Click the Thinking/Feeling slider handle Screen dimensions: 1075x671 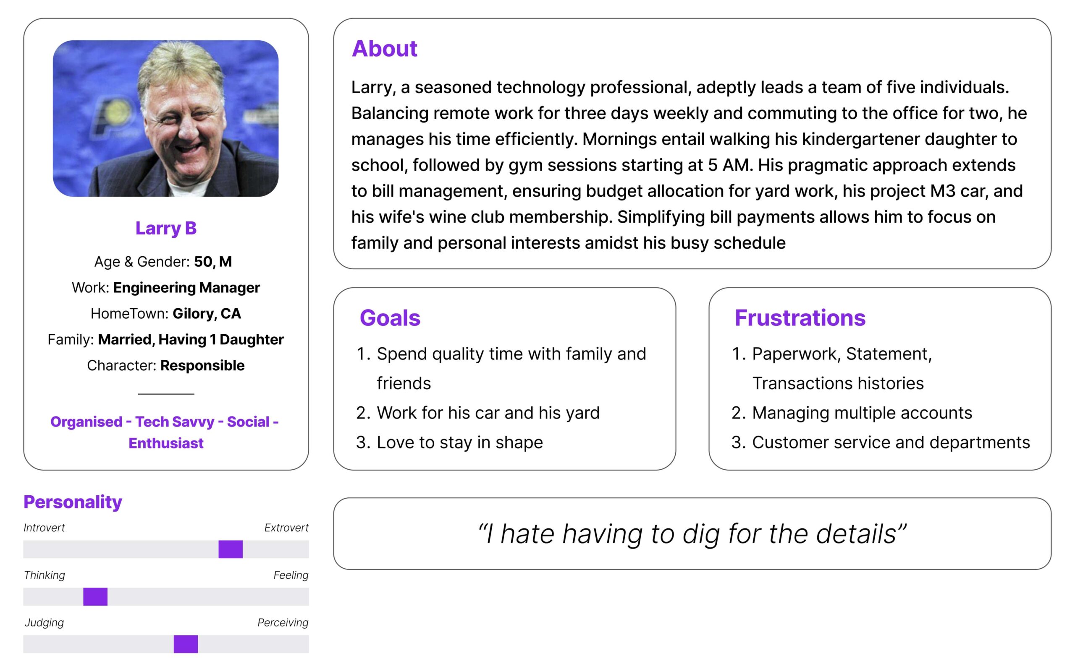pos(95,596)
